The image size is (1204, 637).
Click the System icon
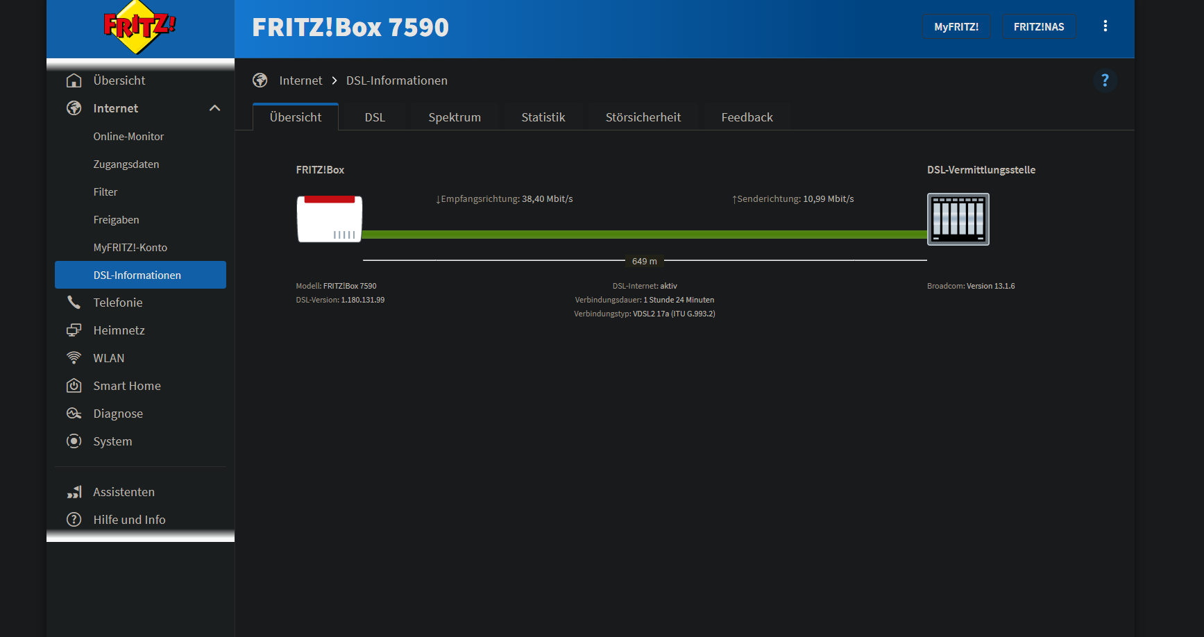pos(74,441)
